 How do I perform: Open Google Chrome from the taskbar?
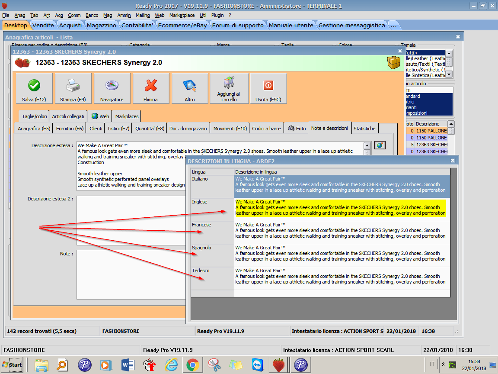pyautogui.click(x=193, y=365)
